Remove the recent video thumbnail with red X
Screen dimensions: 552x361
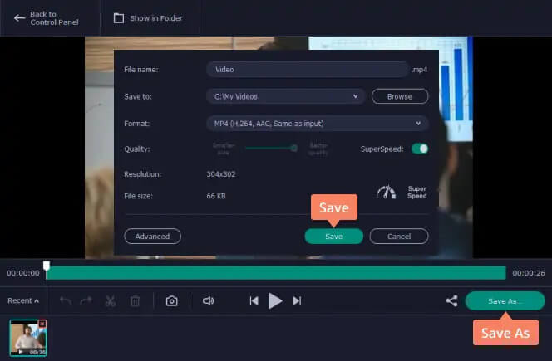tap(42, 324)
